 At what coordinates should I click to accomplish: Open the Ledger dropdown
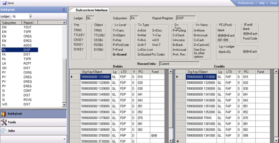30,16
